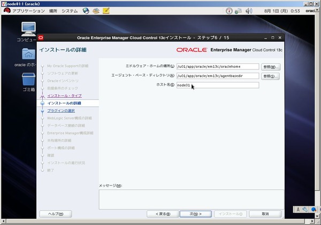Open the アプリケーション menu
The width and height of the screenshot is (321, 225).
(28, 11)
